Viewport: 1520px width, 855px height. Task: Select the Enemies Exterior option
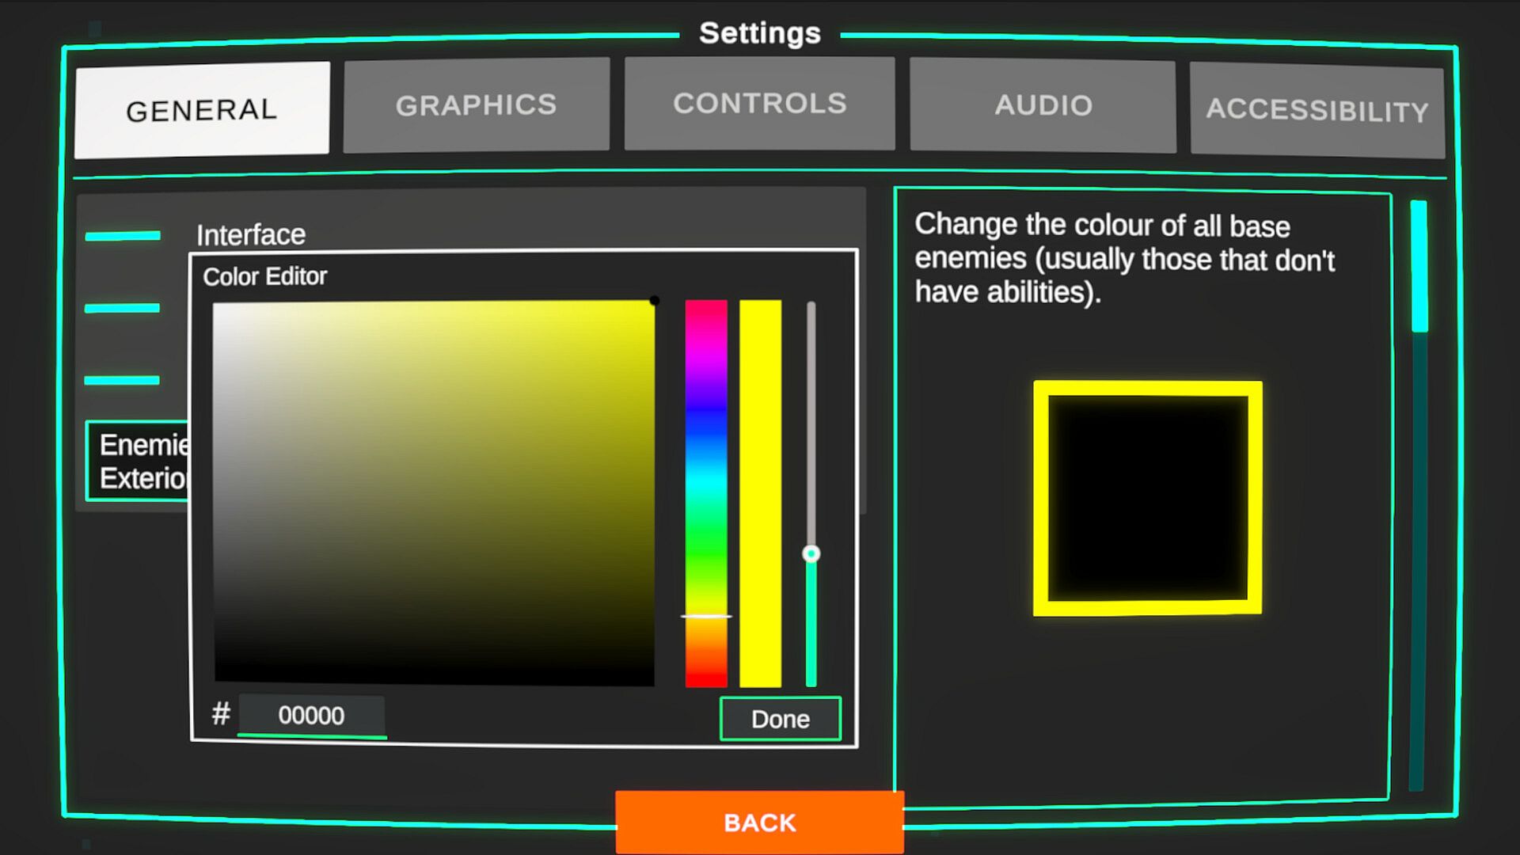pos(139,462)
